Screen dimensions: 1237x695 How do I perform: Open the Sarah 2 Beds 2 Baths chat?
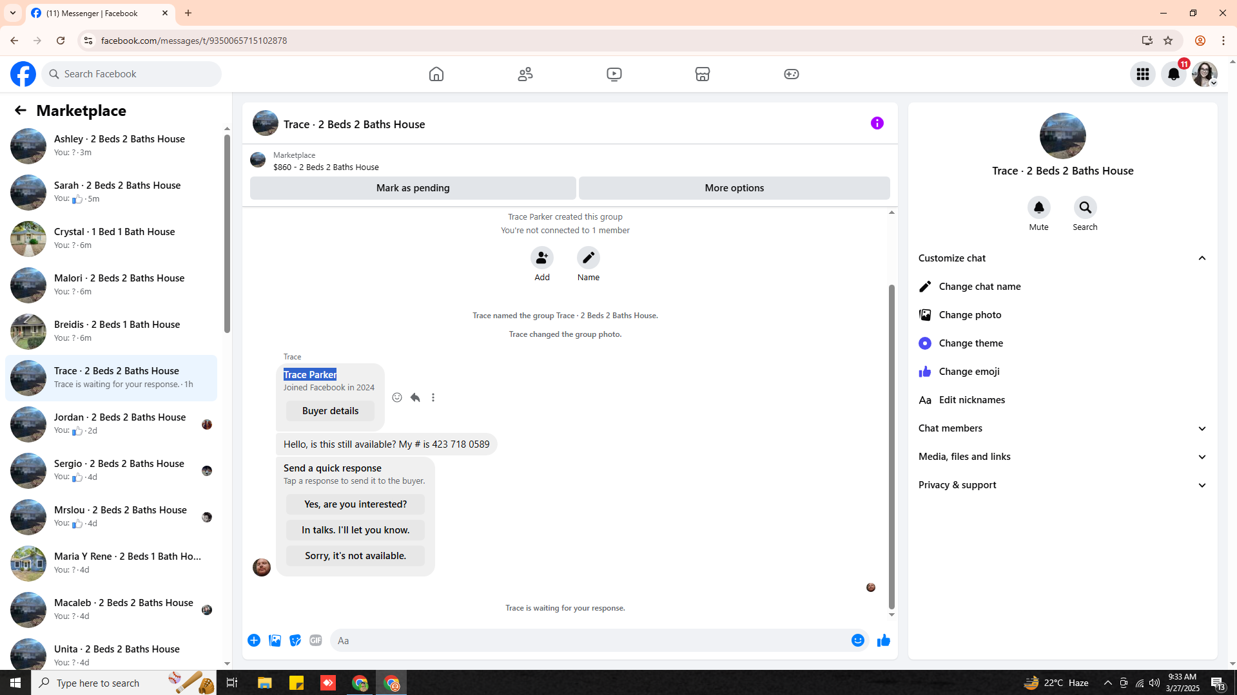click(x=112, y=192)
